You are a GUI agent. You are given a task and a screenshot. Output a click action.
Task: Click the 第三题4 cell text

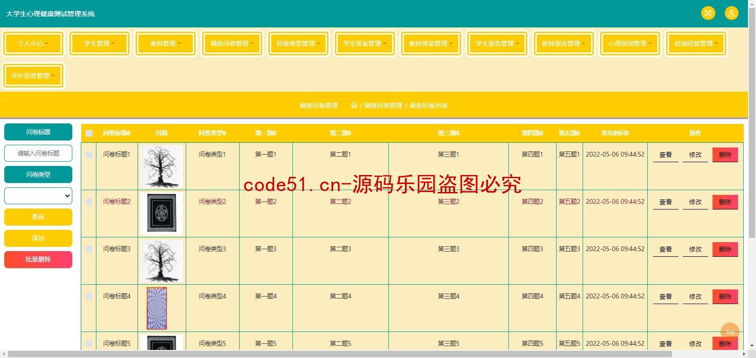(x=448, y=296)
